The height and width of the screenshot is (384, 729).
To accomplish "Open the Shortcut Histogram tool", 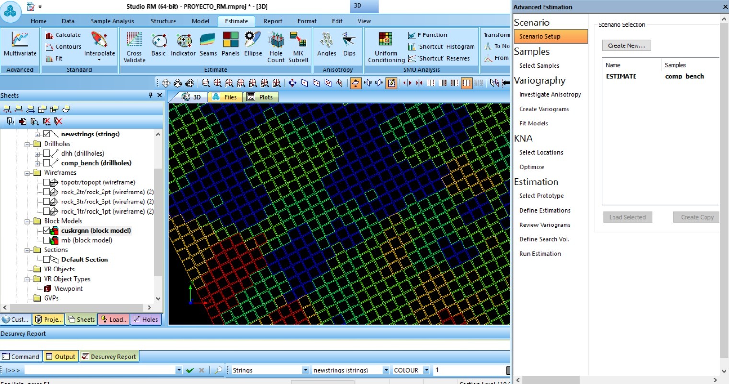I will pos(441,46).
